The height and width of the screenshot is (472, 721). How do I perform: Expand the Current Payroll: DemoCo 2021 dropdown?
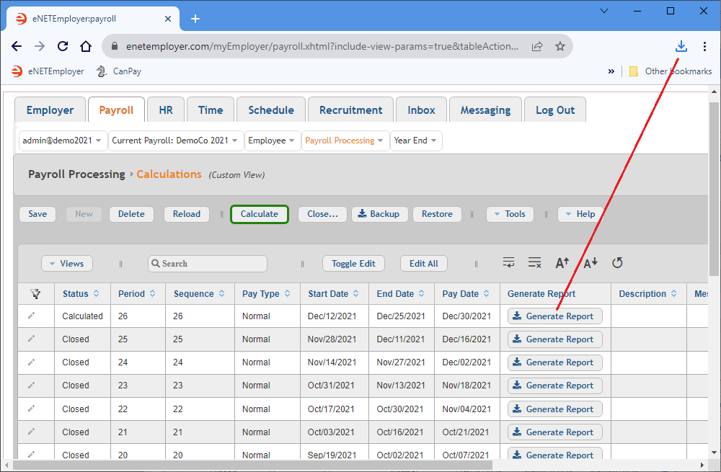click(x=175, y=141)
